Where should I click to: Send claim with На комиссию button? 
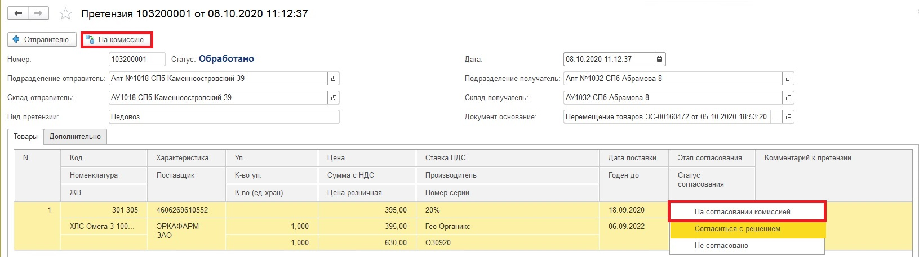pyautogui.click(x=116, y=40)
